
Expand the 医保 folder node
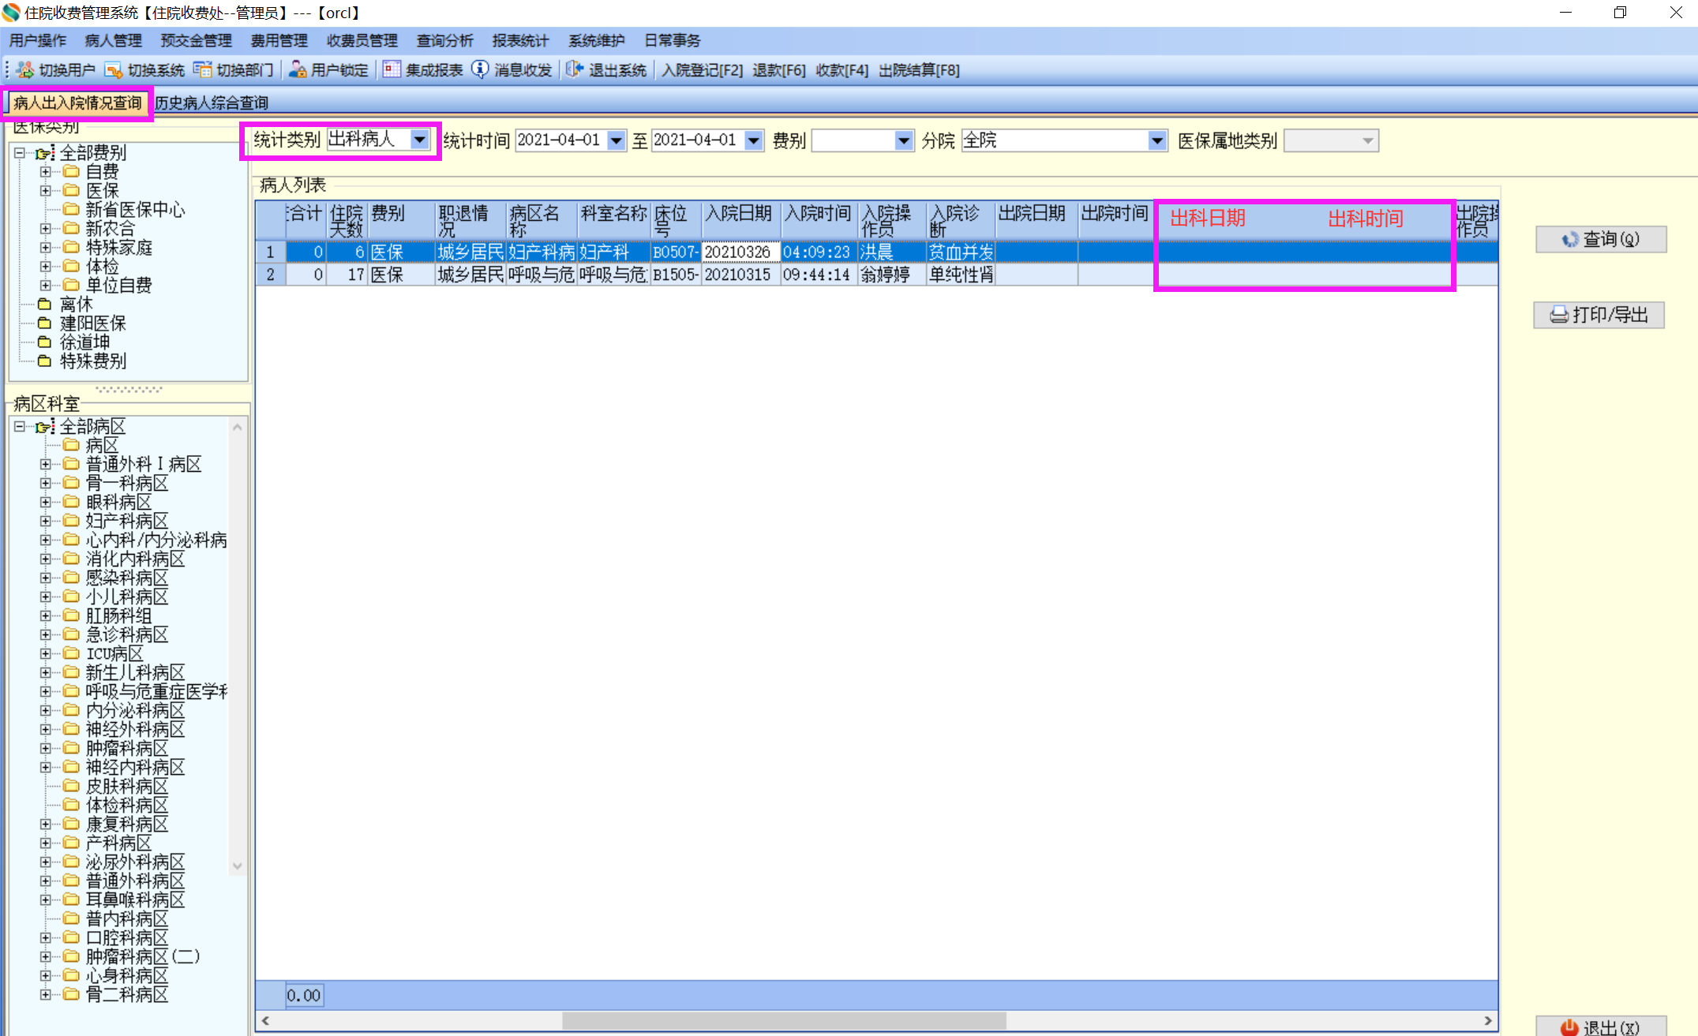point(46,191)
